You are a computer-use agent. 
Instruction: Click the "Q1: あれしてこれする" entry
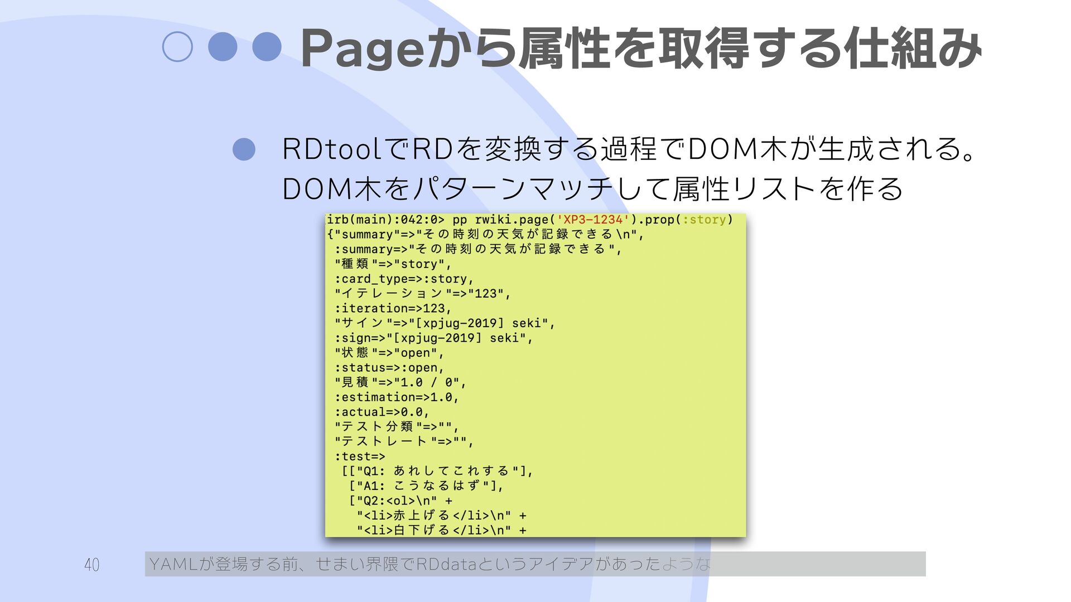[438, 471]
